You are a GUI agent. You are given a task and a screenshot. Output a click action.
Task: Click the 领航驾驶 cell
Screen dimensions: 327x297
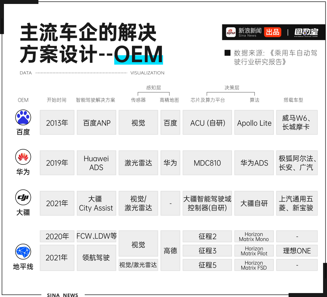coord(97,258)
